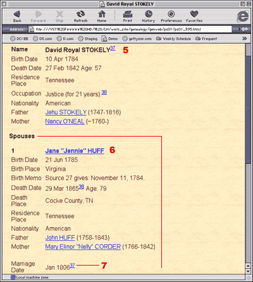
Task: Follow source 38 link beside Occupation
Action: point(104,92)
